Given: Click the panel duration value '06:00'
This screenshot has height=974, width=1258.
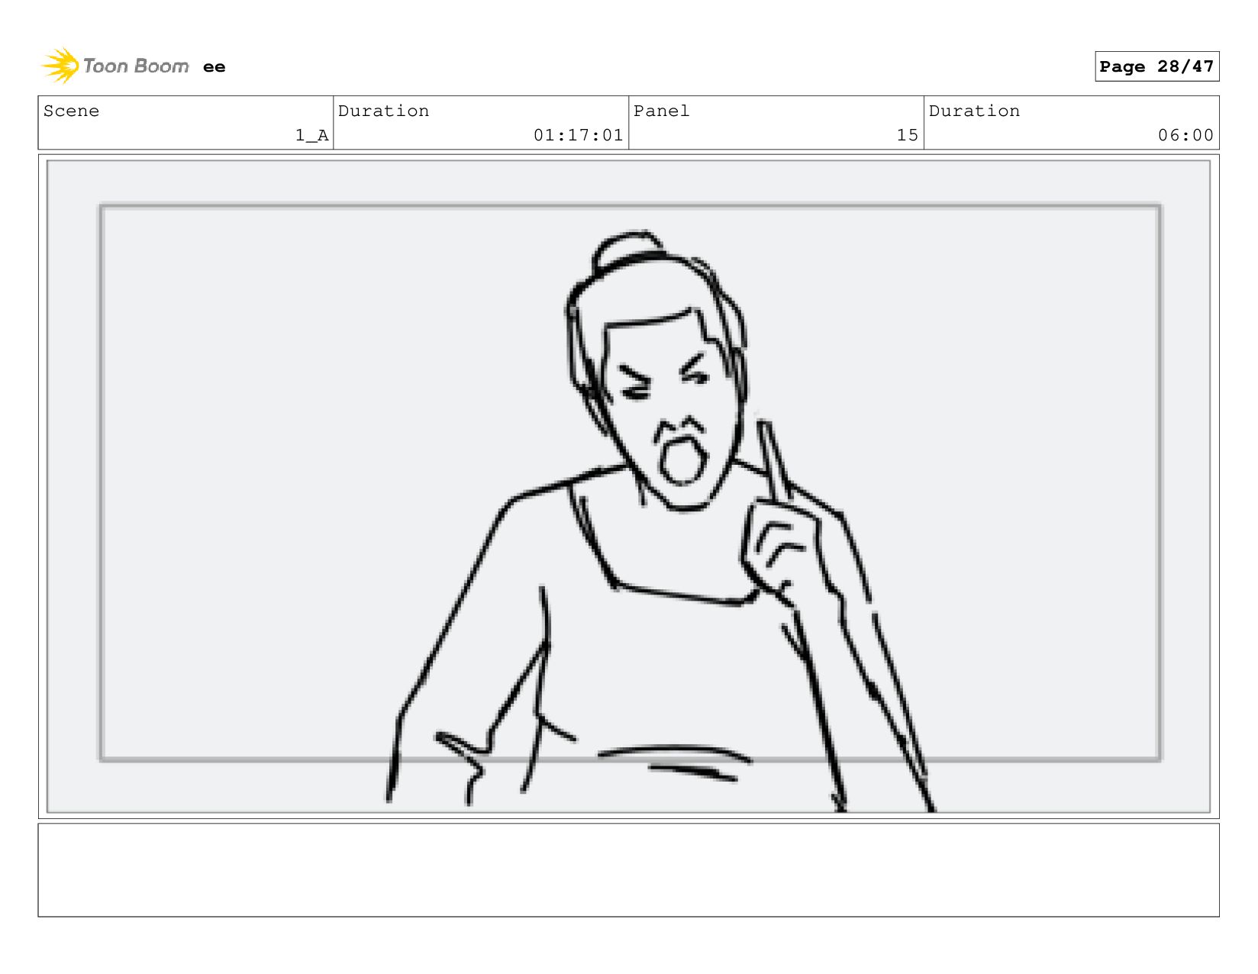Looking at the screenshot, I should pyautogui.click(x=1185, y=135).
